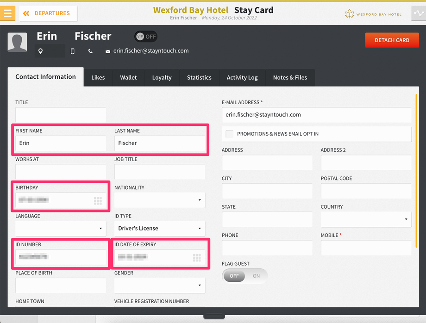Edit the First Name field
The image size is (426, 323).
click(61, 143)
